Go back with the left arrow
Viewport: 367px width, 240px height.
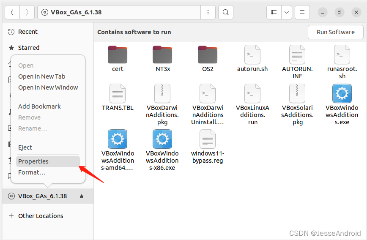pyautogui.click(x=12, y=12)
